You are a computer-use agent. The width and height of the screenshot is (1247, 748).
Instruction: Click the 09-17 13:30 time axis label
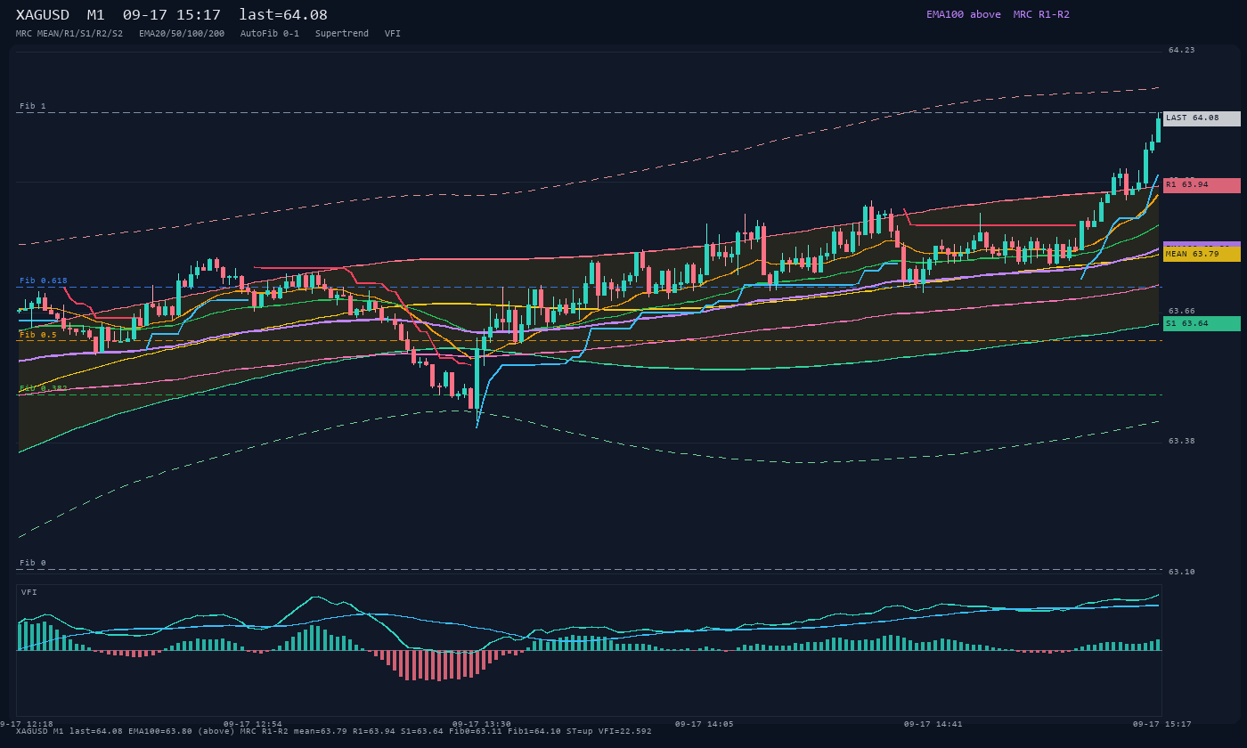coord(481,724)
